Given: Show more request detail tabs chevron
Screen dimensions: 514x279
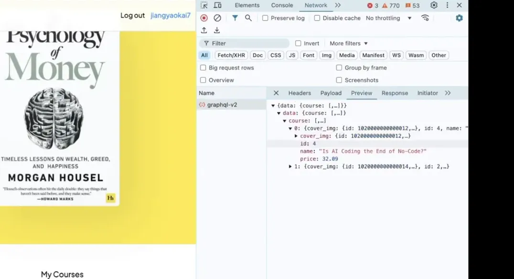Looking at the screenshot, I should (448, 93).
